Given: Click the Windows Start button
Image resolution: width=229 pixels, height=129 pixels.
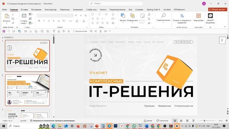Looking at the screenshot, I should (x=4, y=126).
